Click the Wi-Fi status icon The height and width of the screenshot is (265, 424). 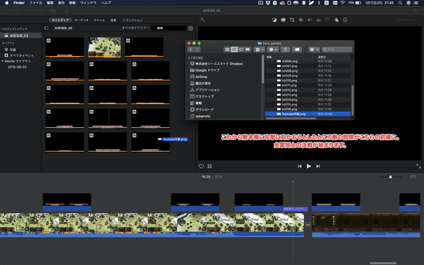pos(342,3)
